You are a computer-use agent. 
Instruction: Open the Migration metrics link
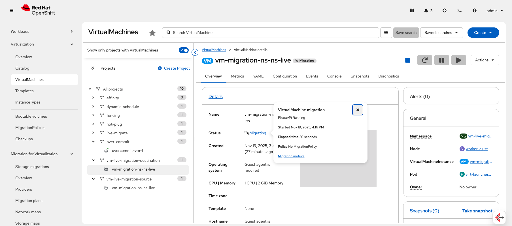tap(291, 156)
